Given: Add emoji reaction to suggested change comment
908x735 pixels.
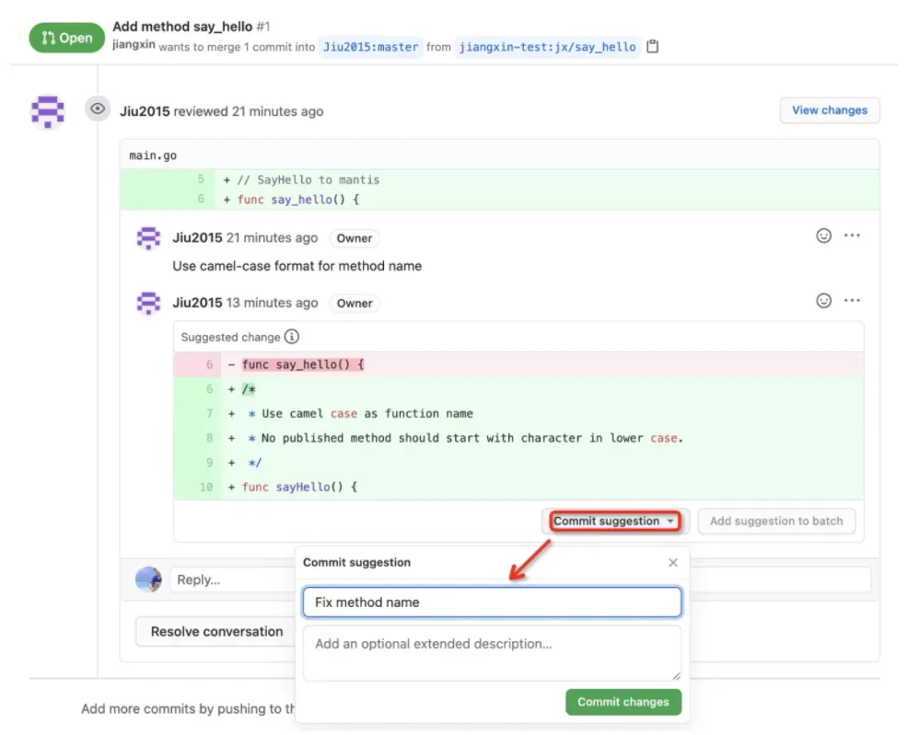Looking at the screenshot, I should 824,301.
